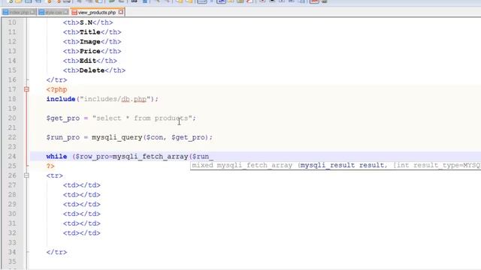Click line number 30 in the margin
481x270 pixels.
tap(12, 214)
